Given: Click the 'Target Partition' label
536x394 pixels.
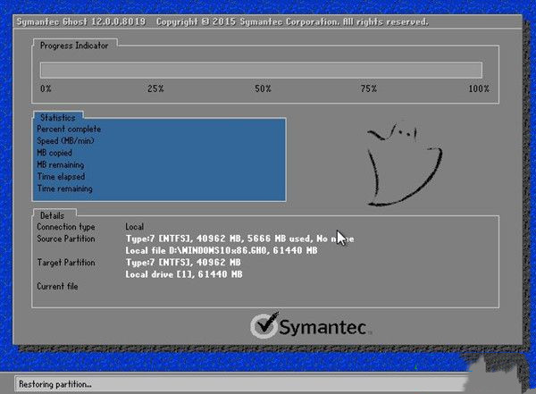Looking at the screenshot, I should click(66, 263).
